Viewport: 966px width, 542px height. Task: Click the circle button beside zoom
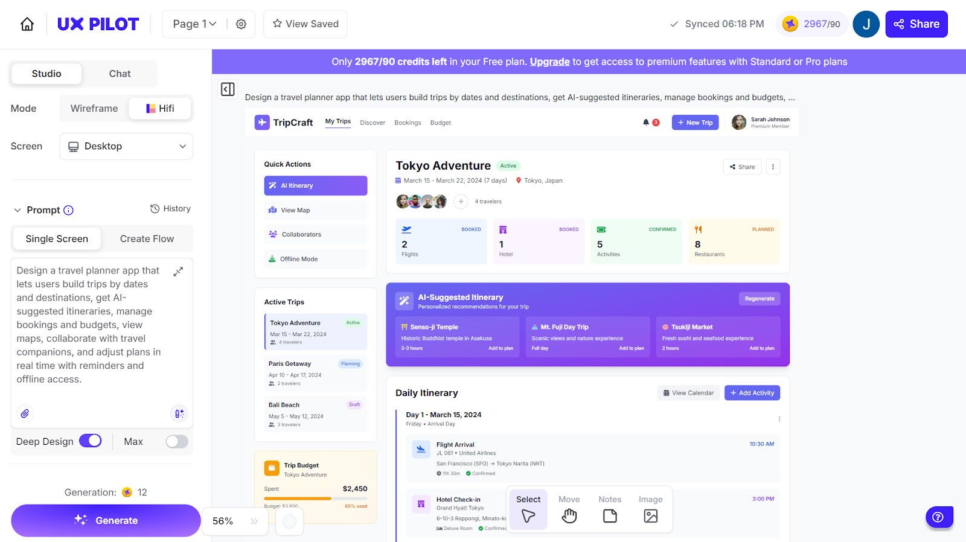[290, 521]
